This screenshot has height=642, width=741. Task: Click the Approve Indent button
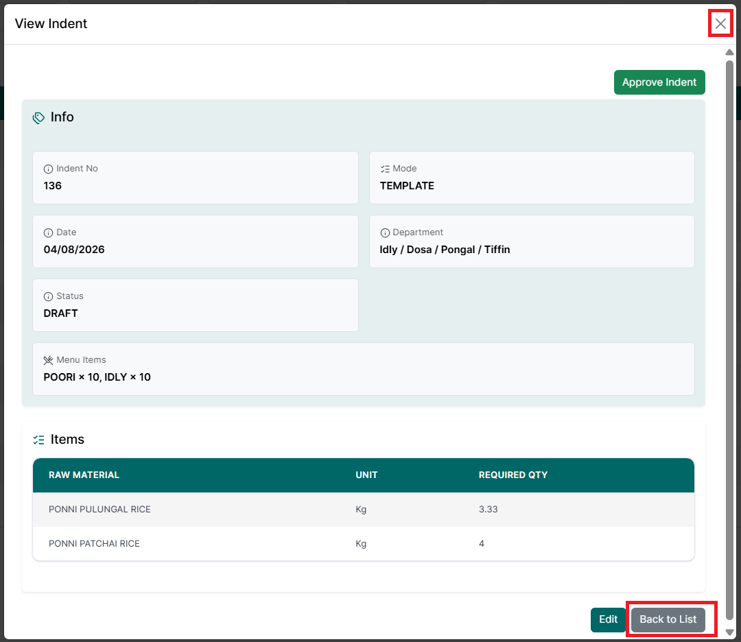pos(659,82)
